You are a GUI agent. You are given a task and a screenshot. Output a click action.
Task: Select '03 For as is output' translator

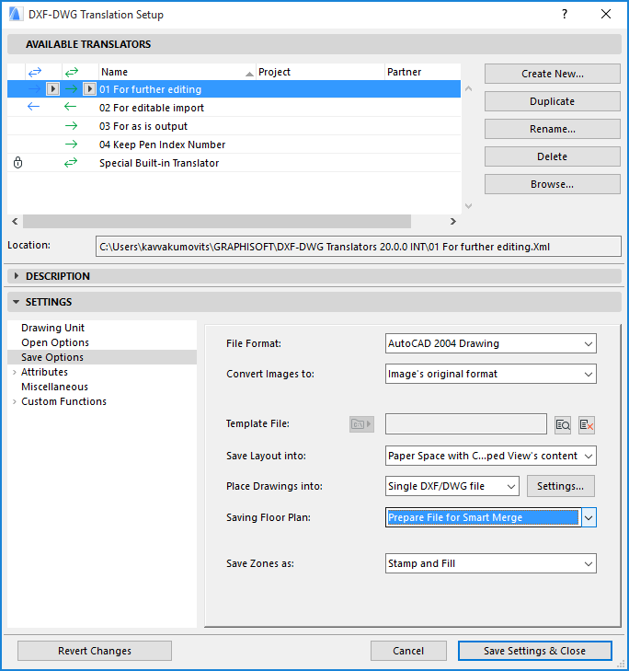pos(234,126)
